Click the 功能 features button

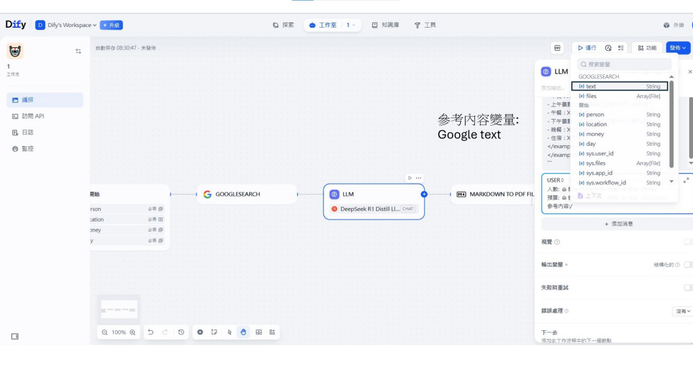point(647,48)
